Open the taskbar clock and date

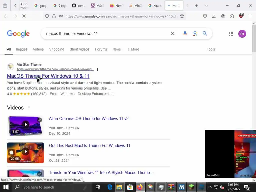(233, 187)
